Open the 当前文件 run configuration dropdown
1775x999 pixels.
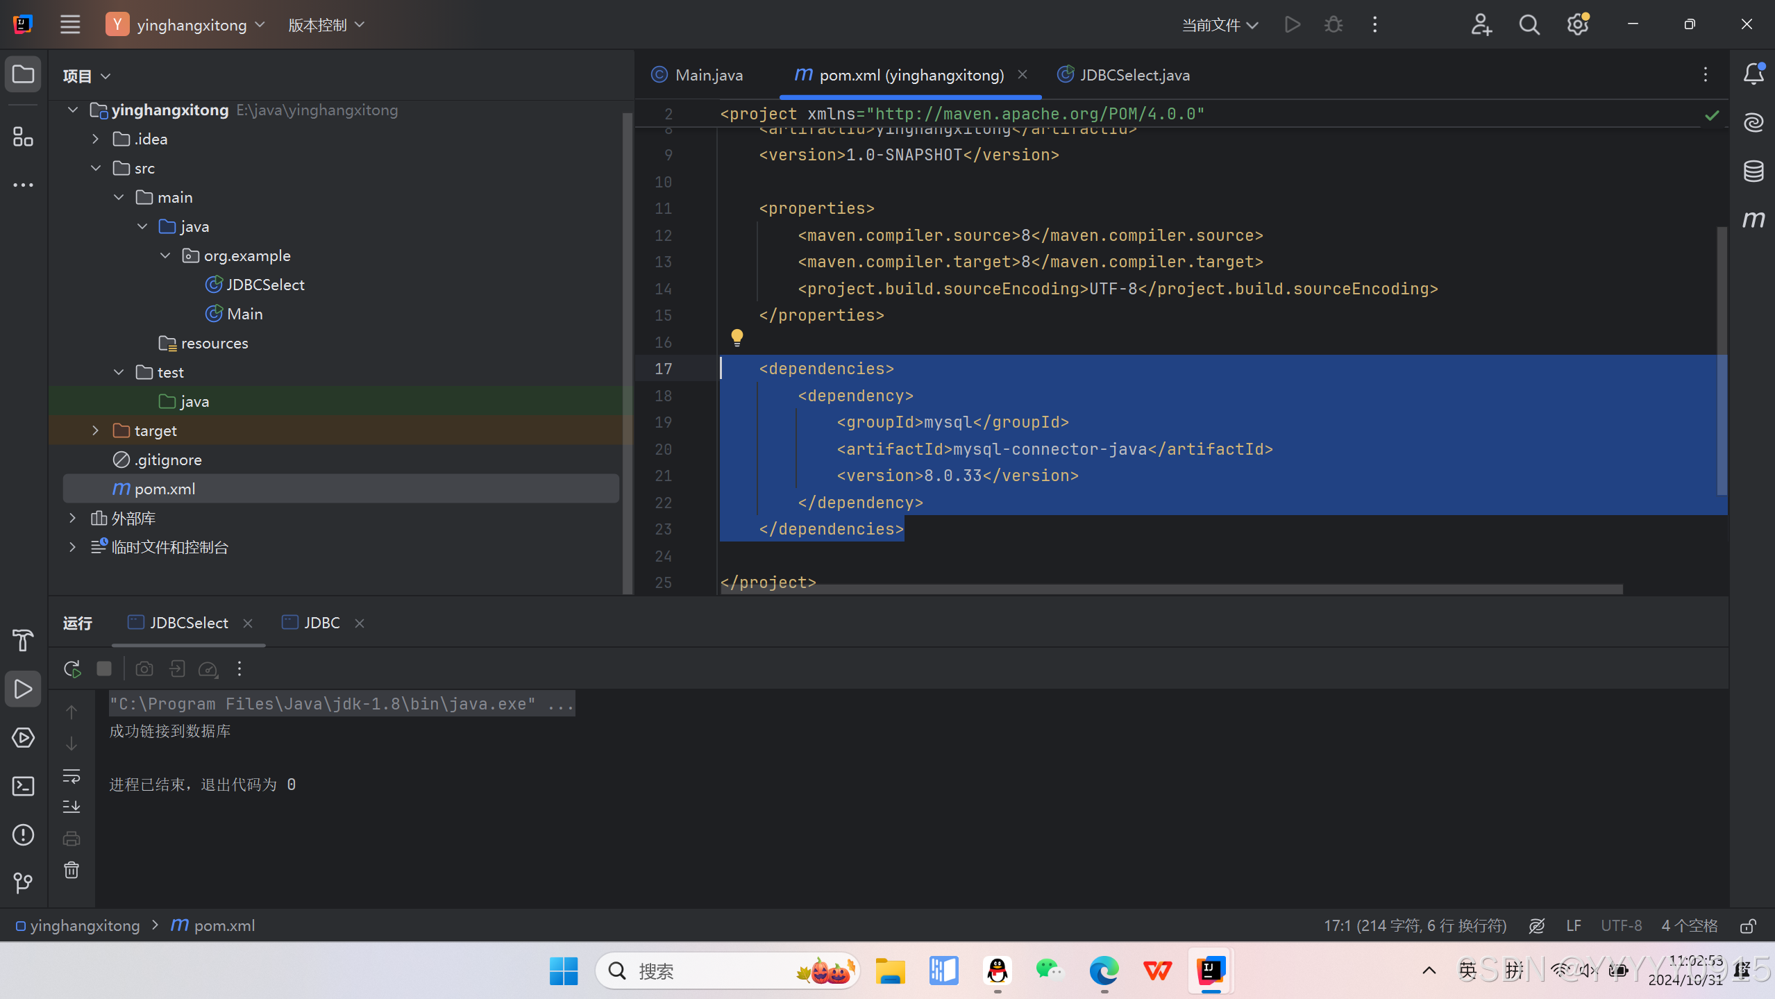pos(1220,25)
